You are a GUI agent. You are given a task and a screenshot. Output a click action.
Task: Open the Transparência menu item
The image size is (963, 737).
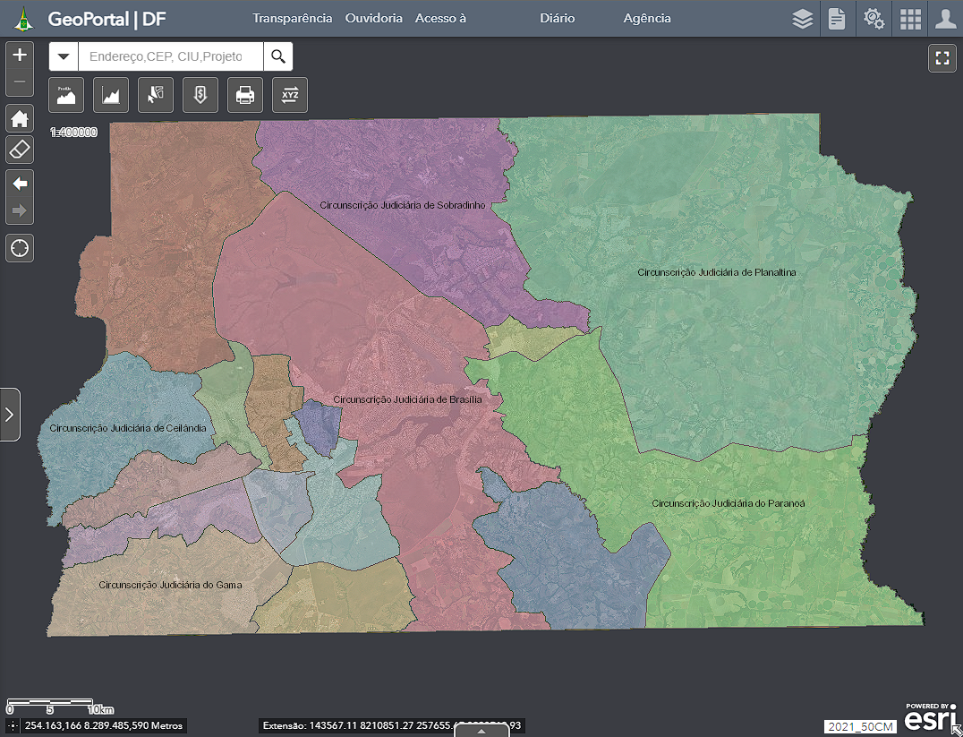293,19
